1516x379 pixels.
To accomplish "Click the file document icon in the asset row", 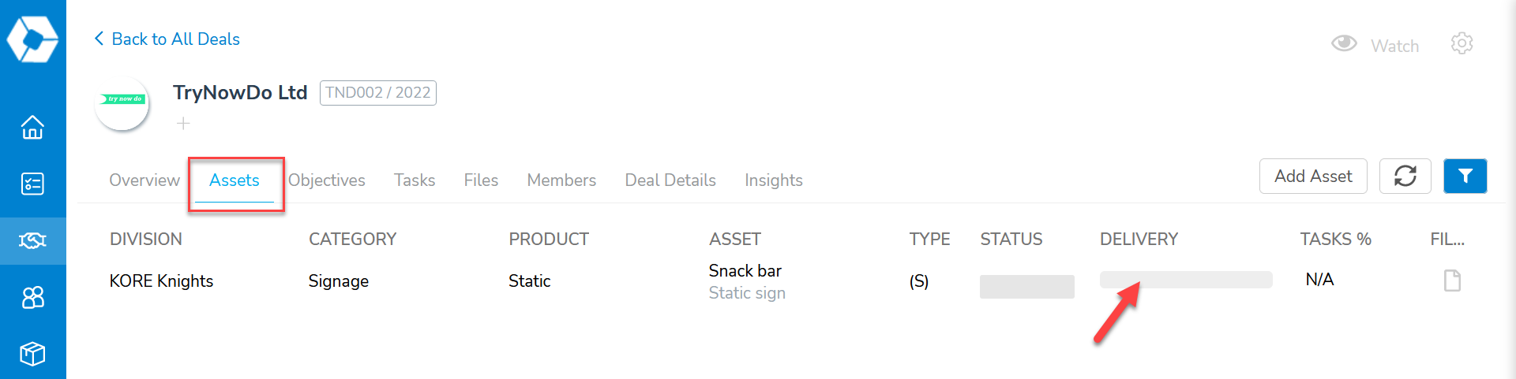I will tap(1451, 281).
